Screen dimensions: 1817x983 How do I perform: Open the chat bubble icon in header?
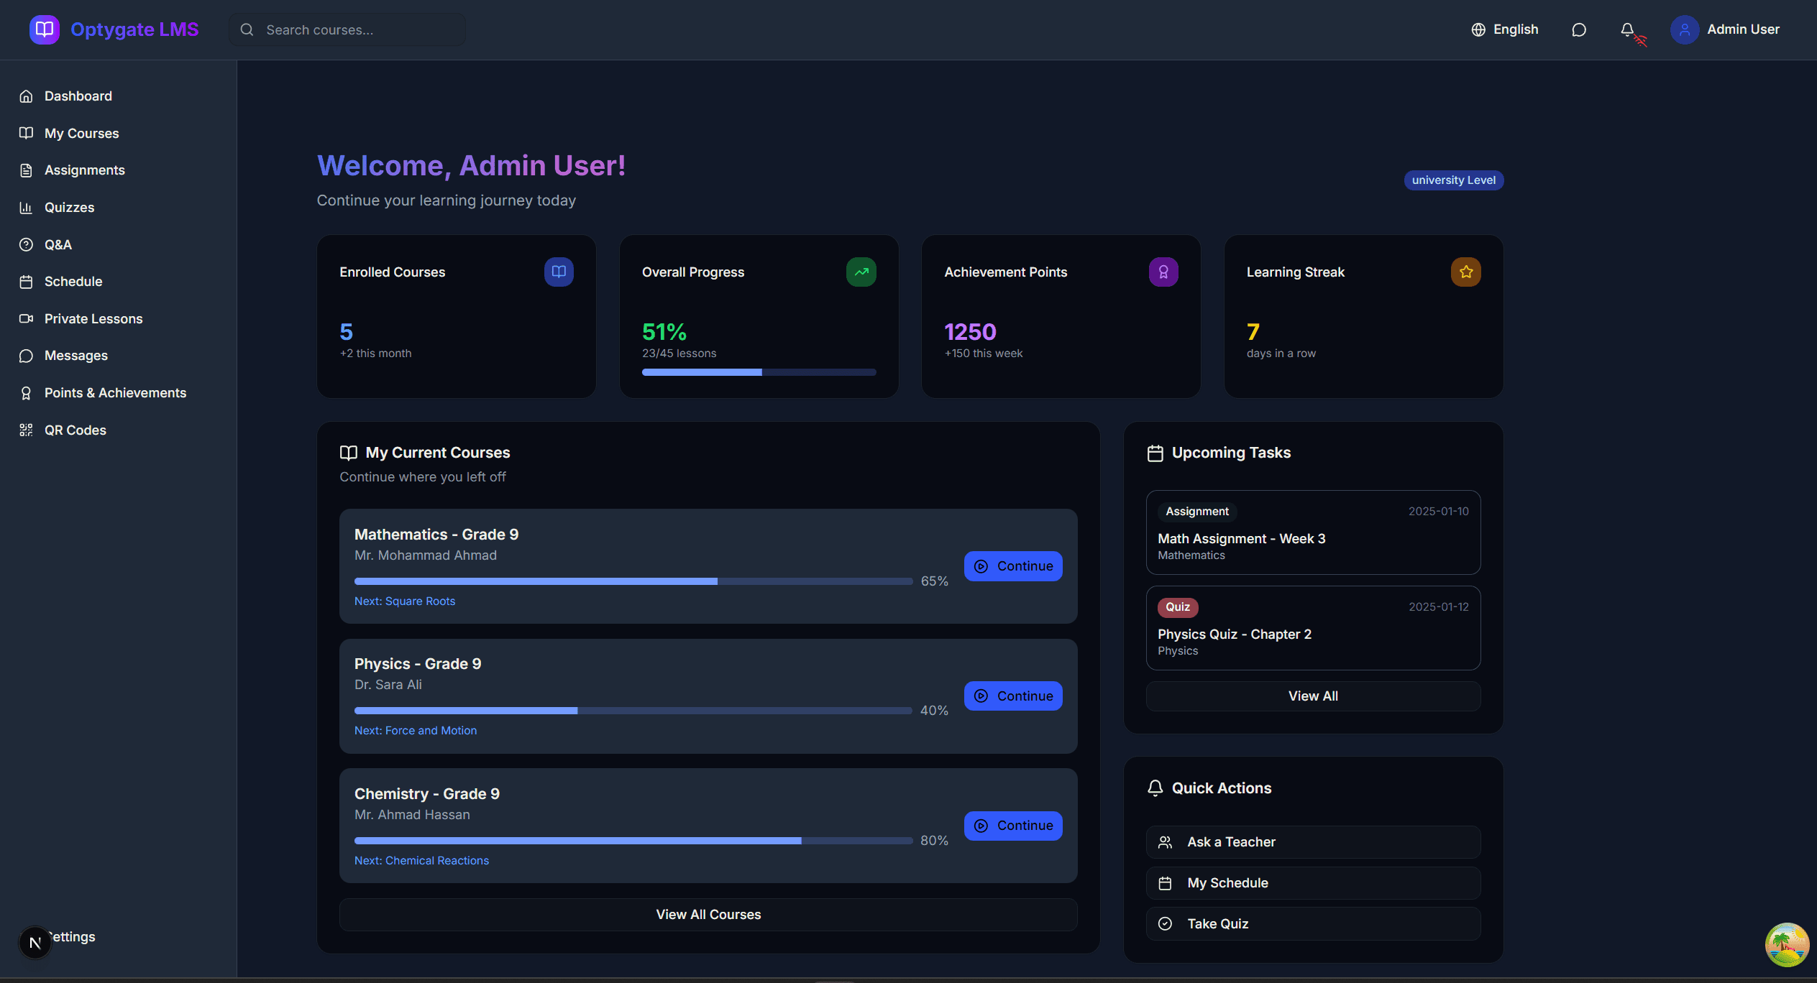[x=1578, y=29]
